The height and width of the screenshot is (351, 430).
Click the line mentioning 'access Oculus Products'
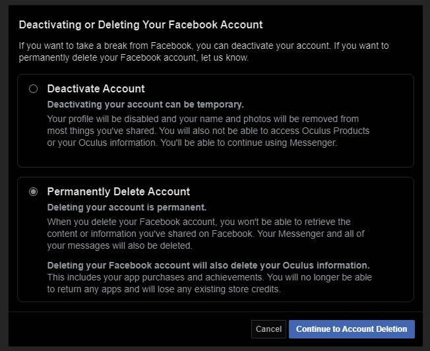pos(208,131)
